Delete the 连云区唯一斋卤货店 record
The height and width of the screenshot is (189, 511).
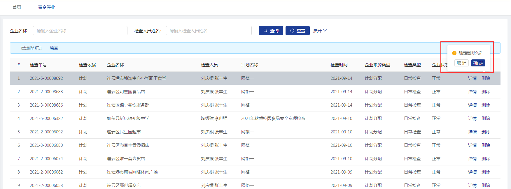(486, 159)
